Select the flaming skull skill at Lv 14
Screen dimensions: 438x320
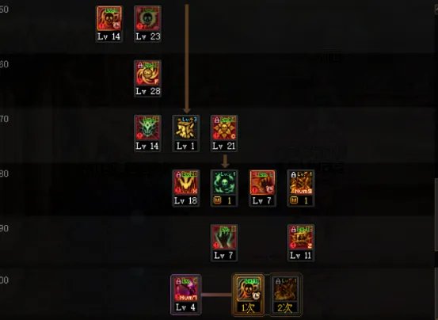(109, 18)
